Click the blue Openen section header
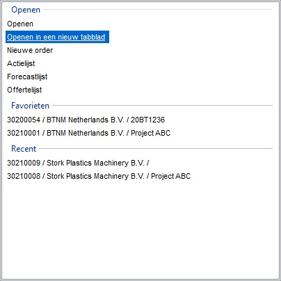The height and width of the screenshot is (281, 281). tap(26, 10)
